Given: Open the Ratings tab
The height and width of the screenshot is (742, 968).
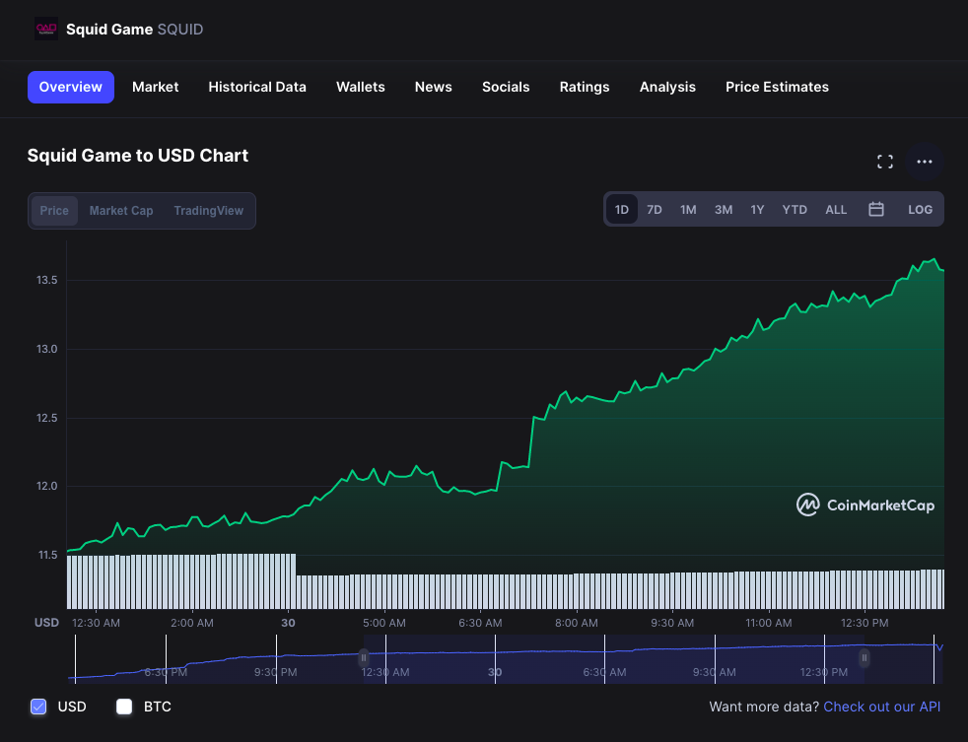Looking at the screenshot, I should (585, 87).
